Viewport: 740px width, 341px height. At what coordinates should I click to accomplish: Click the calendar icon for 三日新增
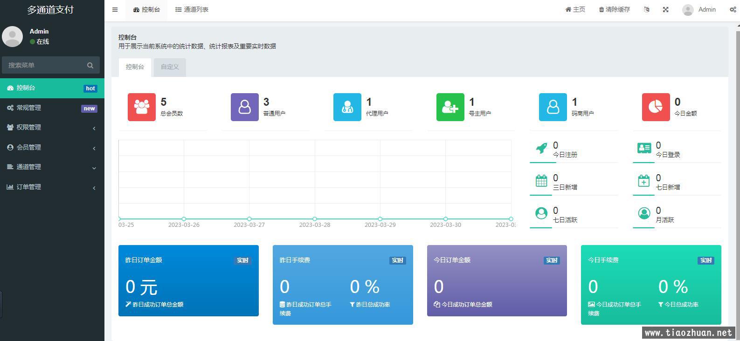(x=541, y=181)
